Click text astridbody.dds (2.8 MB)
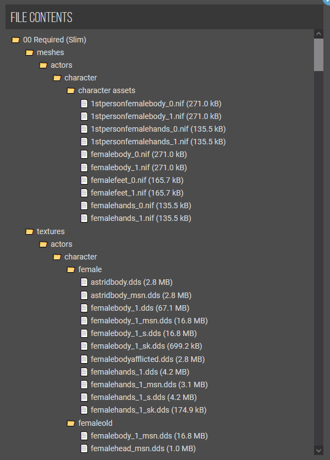330x460 pixels. (132, 282)
